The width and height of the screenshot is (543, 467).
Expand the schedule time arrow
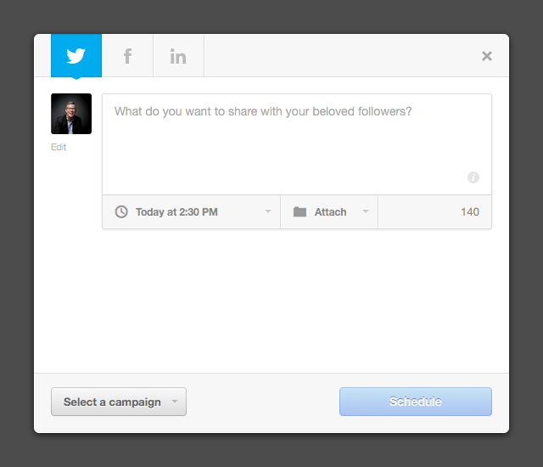[x=268, y=211]
